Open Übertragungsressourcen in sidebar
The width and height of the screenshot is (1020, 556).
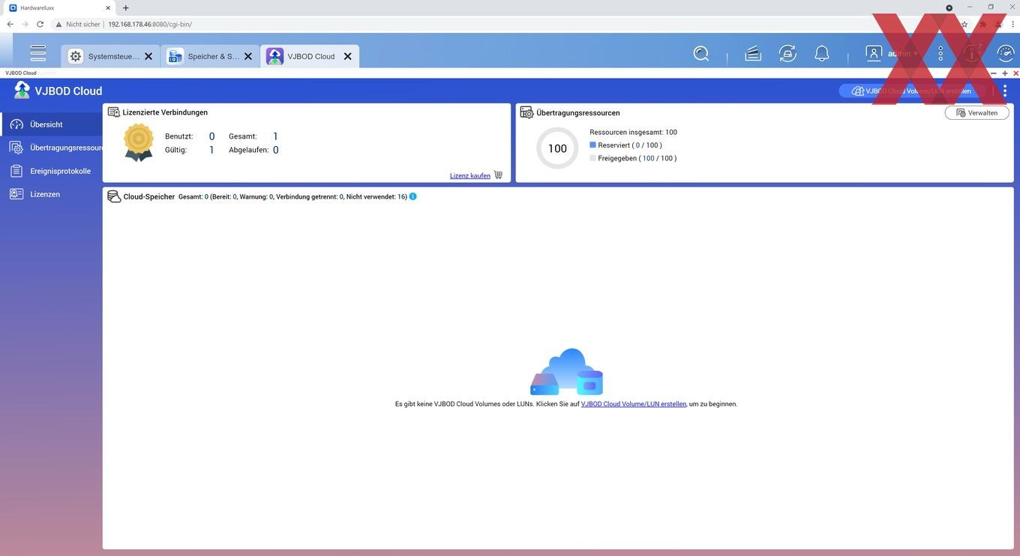[51, 148]
